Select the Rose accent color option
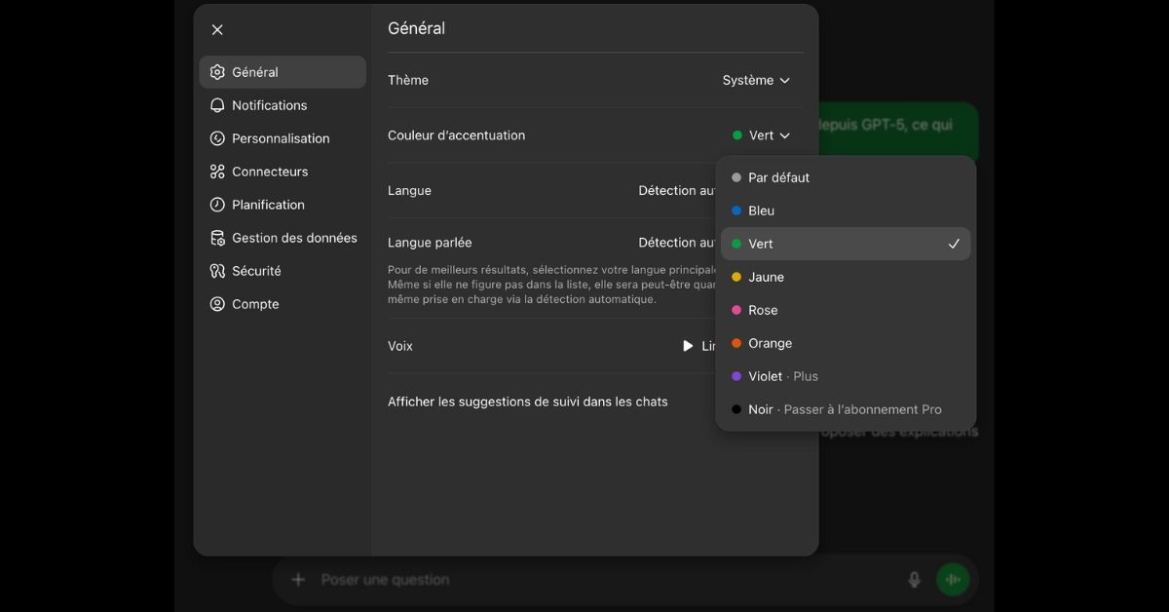1169x612 pixels. (x=763, y=310)
